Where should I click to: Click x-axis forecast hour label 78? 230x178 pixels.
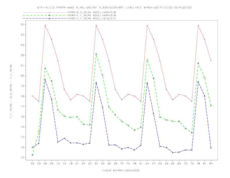pyautogui.click(x=198, y=163)
